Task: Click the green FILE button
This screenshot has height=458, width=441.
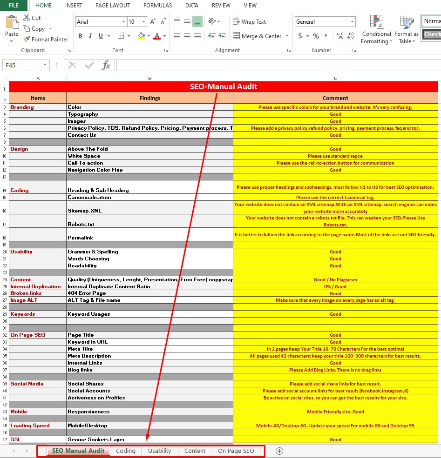Action: point(14,6)
